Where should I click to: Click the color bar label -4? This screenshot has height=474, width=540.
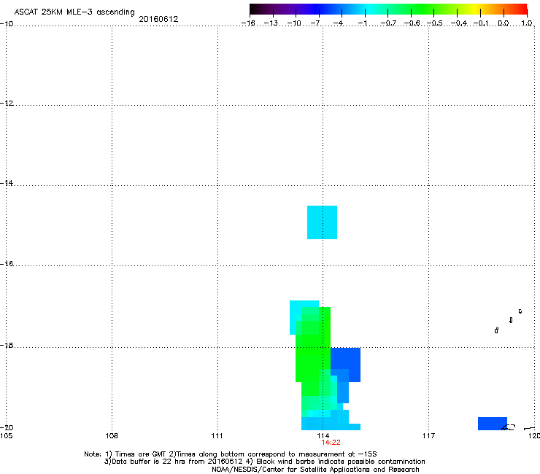click(x=338, y=23)
